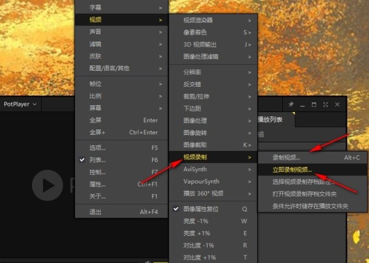
Task: Expand the 滤镜 submenu
Action: (x=121, y=44)
